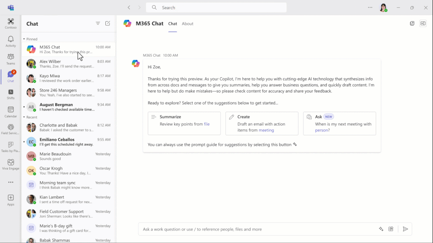Open the Morning team sync meeting chat
This screenshot has width=433, height=243.
[x=68, y=185]
